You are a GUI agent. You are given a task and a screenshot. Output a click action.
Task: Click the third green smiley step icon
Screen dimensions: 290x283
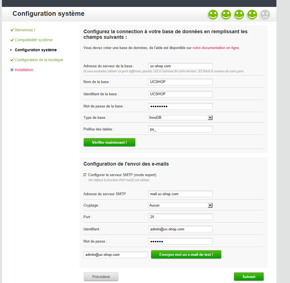tap(239, 15)
